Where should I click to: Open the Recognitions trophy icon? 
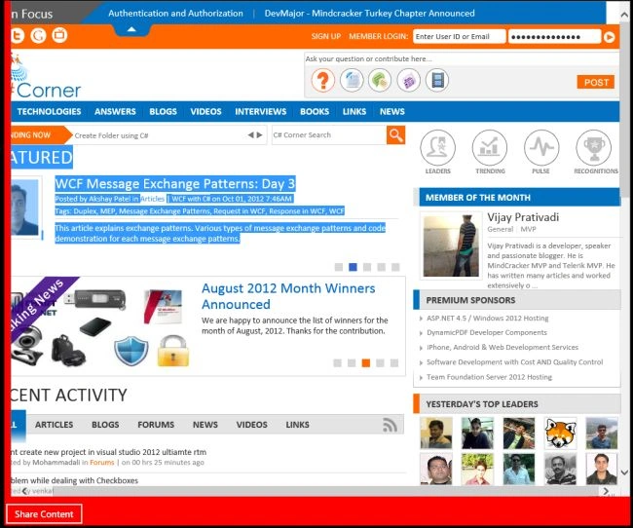click(x=594, y=148)
